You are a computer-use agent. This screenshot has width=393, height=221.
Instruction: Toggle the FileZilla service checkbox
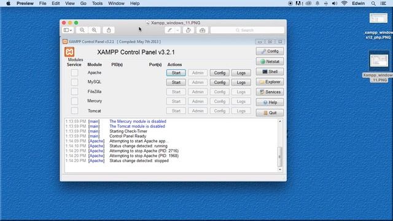click(x=74, y=91)
